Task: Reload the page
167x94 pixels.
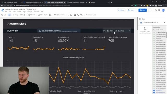Action: pos(8,5)
